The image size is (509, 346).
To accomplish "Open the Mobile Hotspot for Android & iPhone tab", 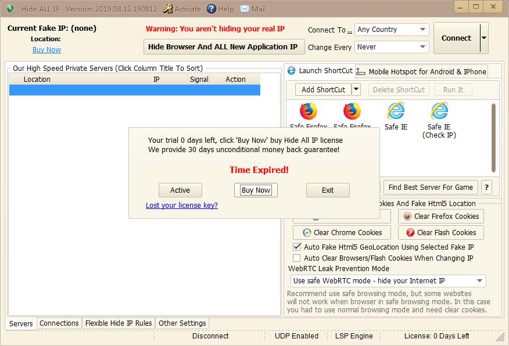I will click(x=421, y=72).
